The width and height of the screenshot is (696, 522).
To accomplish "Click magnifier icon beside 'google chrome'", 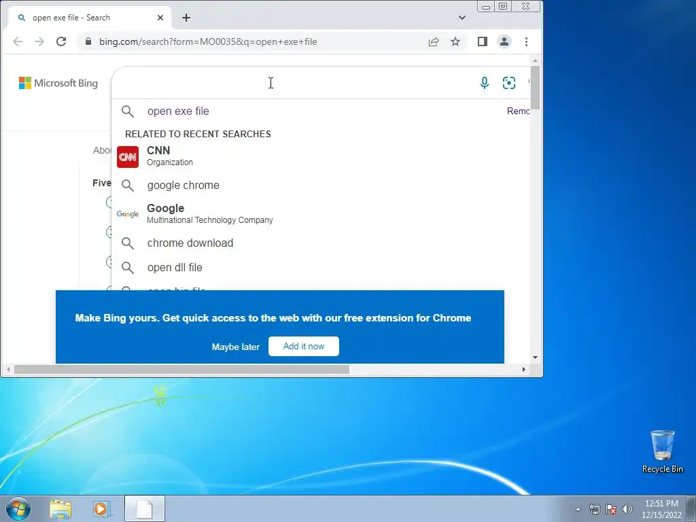I will pyautogui.click(x=128, y=186).
